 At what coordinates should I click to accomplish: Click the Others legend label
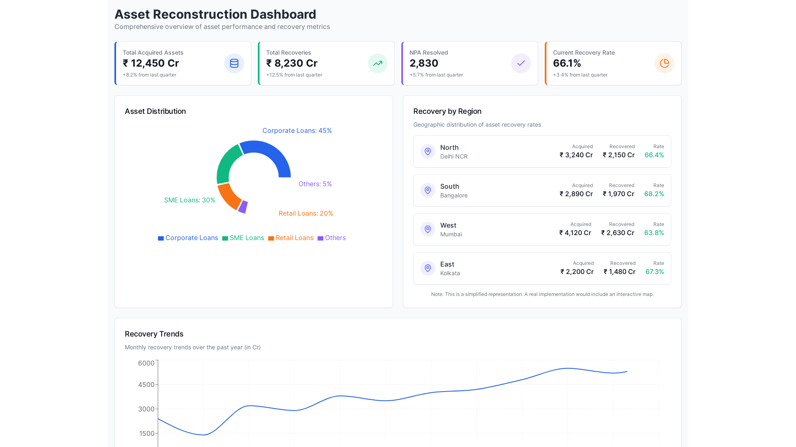pyautogui.click(x=335, y=238)
